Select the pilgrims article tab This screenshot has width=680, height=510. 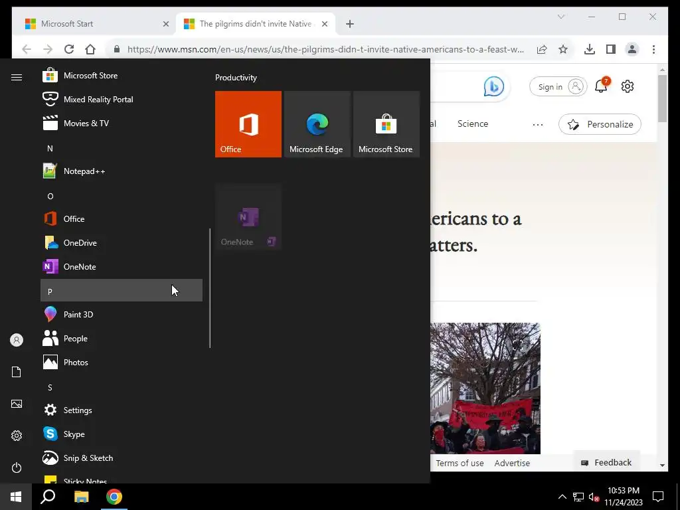point(256,24)
